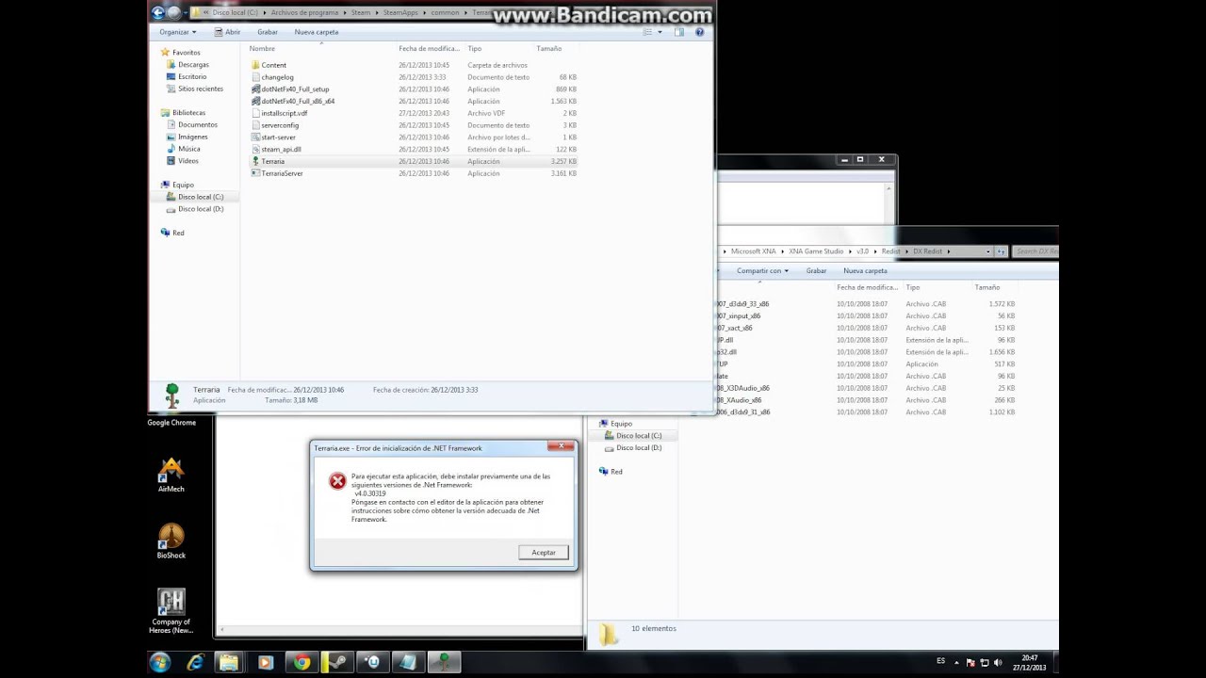
Task: Click the red error icon in the dialog
Action: point(337,482)
